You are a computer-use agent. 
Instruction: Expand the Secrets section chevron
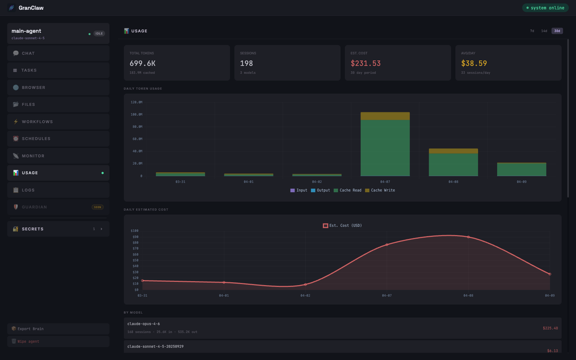(101, 229)
